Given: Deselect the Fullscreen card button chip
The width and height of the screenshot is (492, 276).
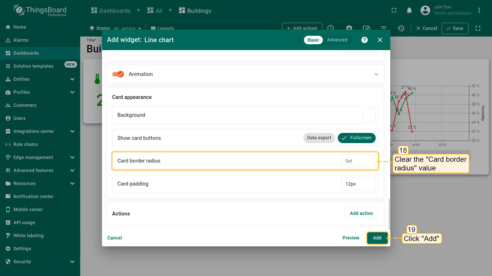Looking at the screenshot, I should 356,138.
